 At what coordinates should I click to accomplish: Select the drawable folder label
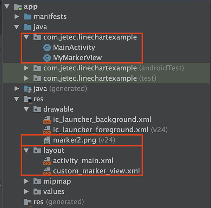point(58,109)
